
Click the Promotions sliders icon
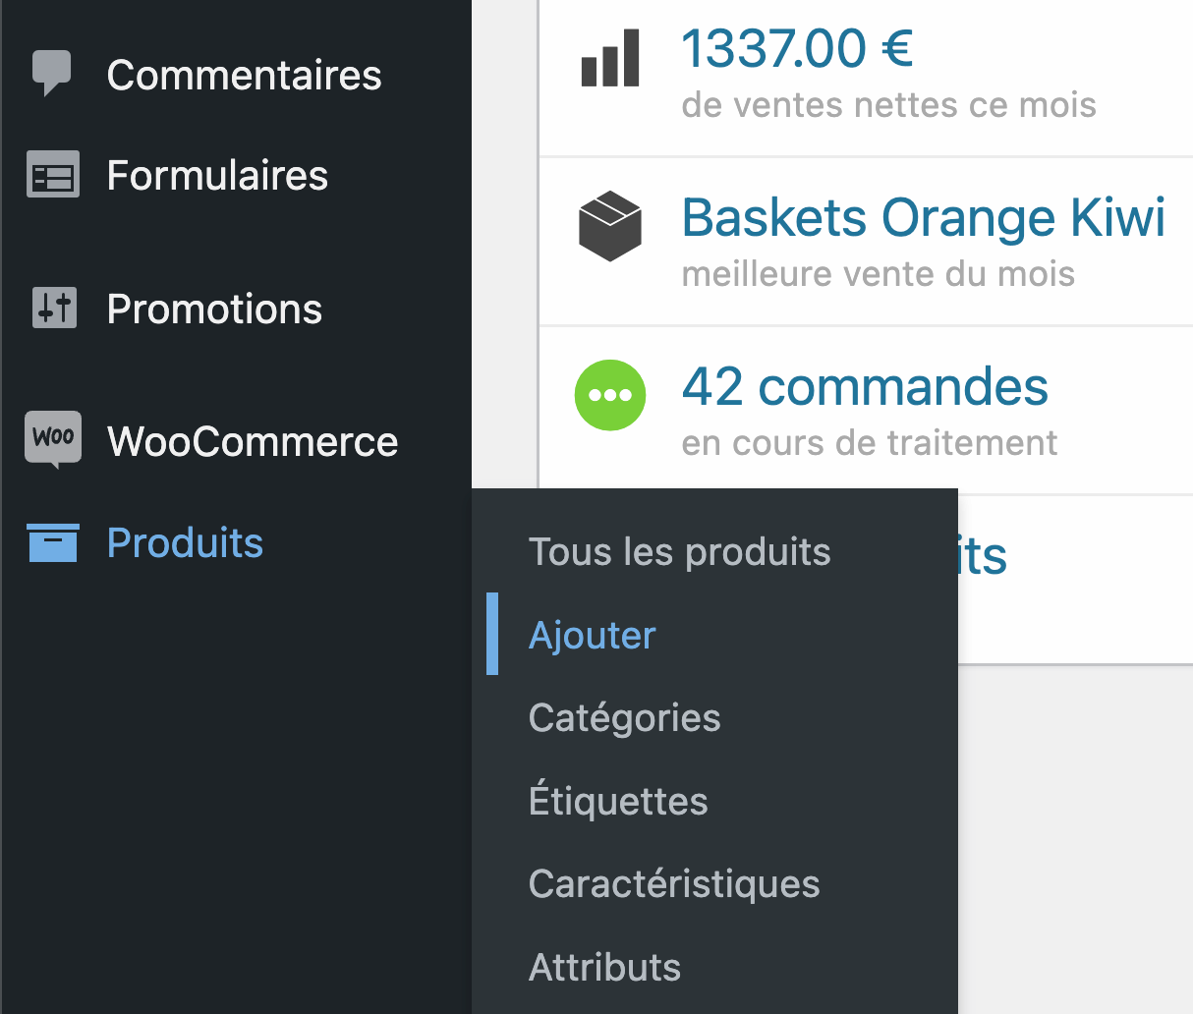[x=54, y=309]
